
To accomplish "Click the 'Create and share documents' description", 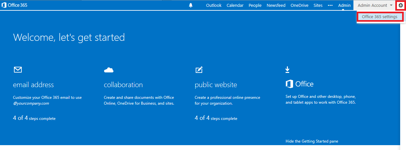I will click(x=139, y=100).
